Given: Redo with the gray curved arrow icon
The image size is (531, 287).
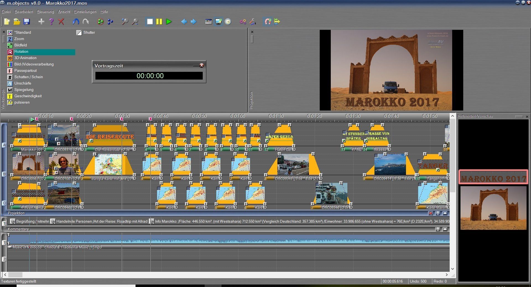Looking at the screenshot, I should [86, 22].
